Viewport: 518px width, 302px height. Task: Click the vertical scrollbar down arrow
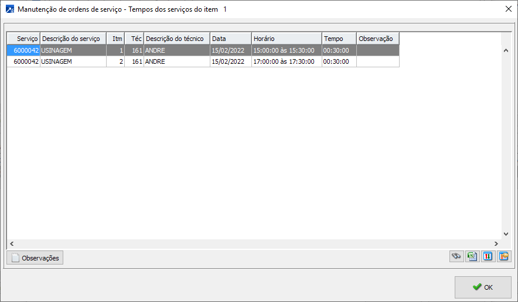[x=506, y=234]
